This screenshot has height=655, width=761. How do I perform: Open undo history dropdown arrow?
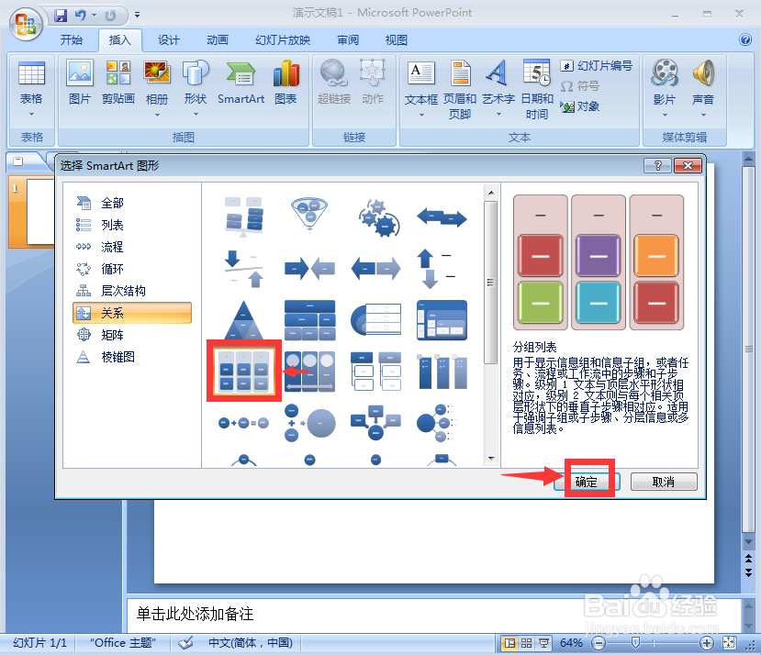[94, 16]
